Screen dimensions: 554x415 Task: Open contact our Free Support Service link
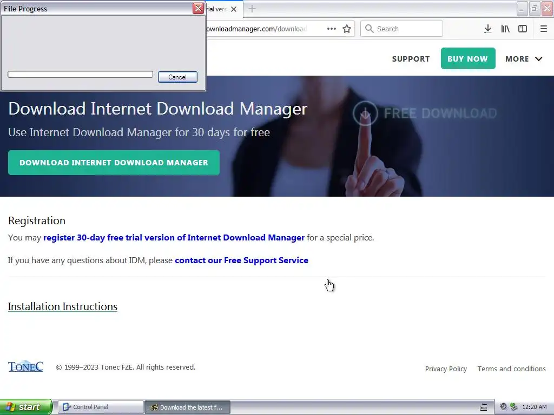click(x=241, y=260)
